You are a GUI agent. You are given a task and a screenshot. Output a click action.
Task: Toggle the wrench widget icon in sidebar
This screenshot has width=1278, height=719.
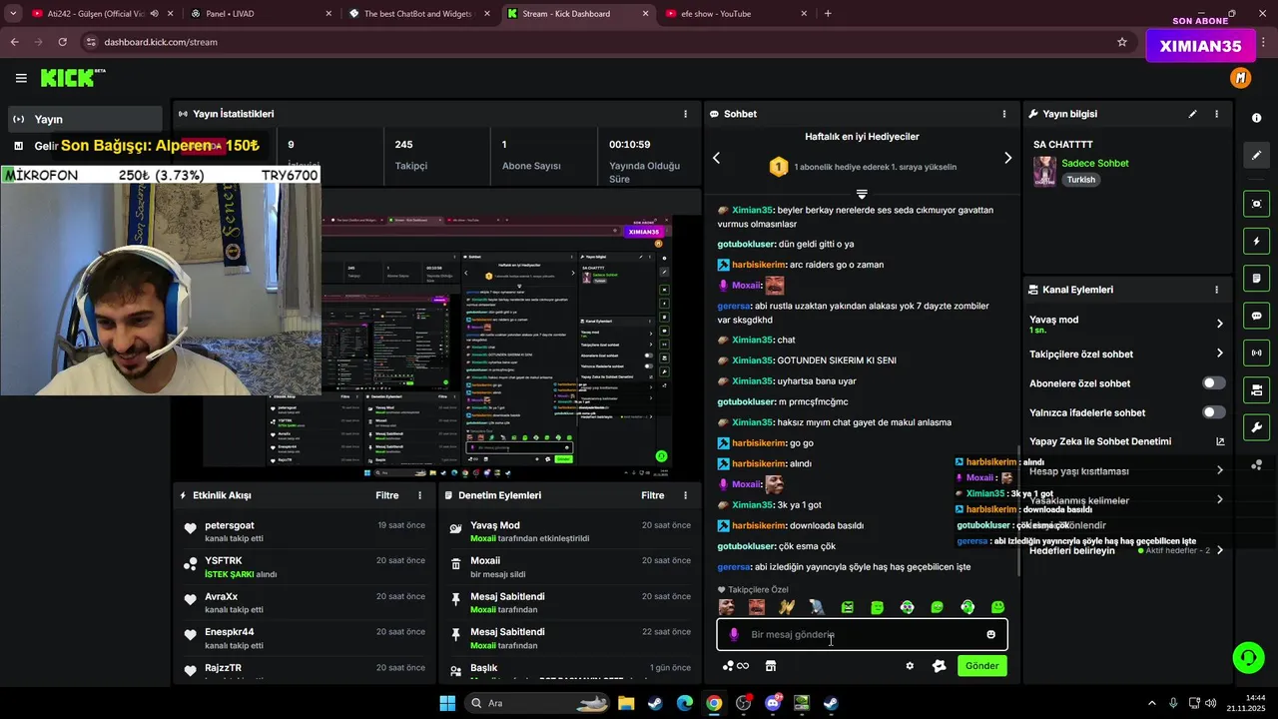(x=1256, y=427)
